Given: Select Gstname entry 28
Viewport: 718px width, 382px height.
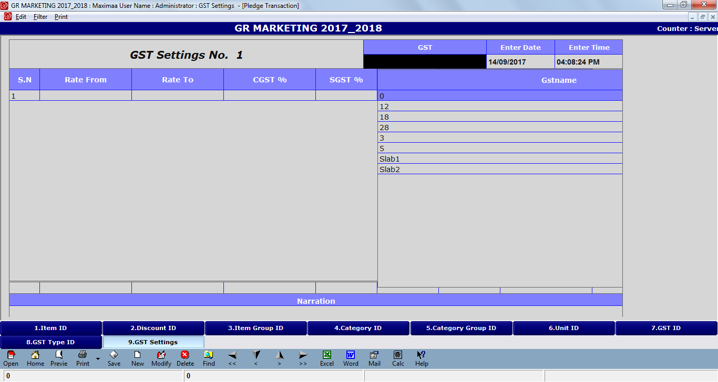Looking at the screenshot, I should pyautogui.click(x=500, y=127).
